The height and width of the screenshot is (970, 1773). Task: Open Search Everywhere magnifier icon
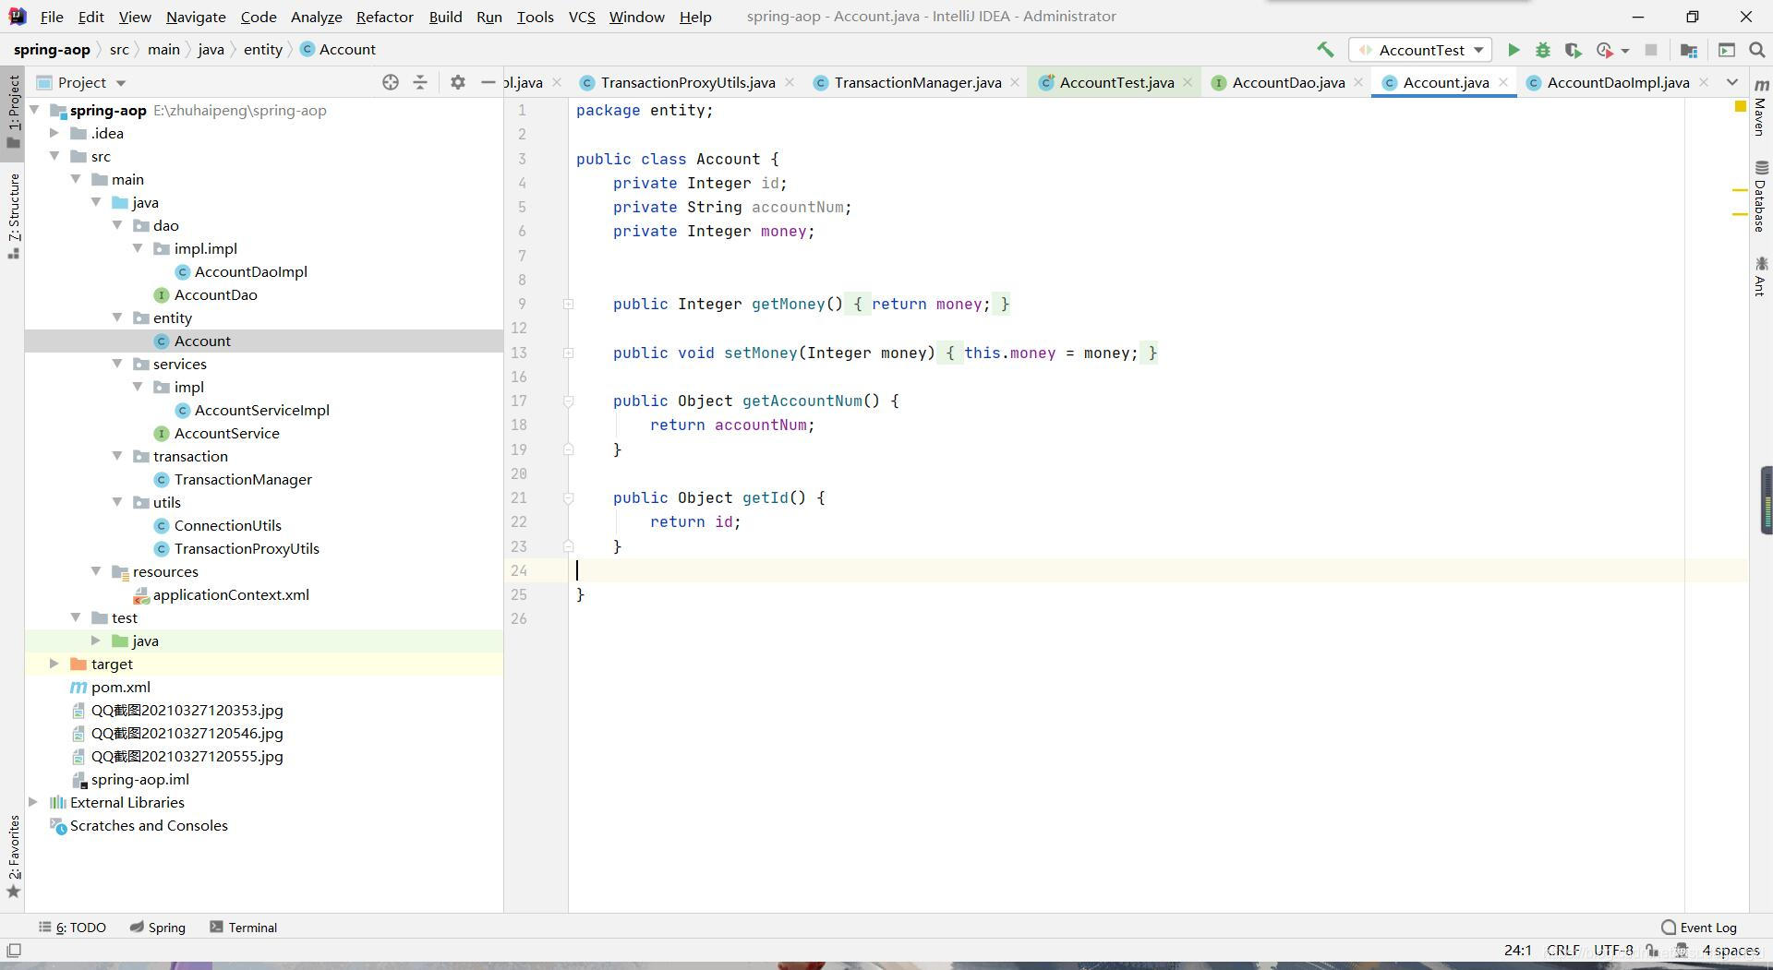(1757, 50)
